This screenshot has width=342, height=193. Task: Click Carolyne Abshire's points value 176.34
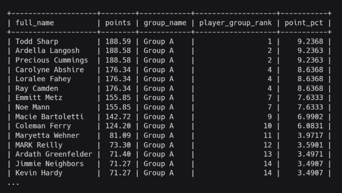pos(118,70)
